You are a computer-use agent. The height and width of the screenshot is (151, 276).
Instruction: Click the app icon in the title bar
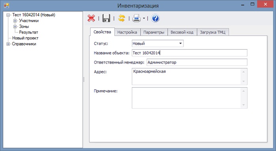(x=6, y=6)
